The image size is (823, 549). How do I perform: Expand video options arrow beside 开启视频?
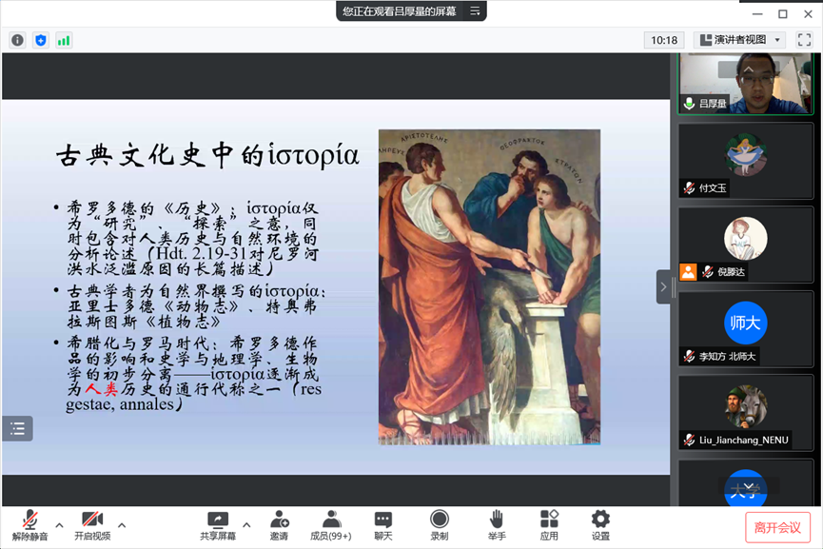pyautogui.click(x=122, y=524)
